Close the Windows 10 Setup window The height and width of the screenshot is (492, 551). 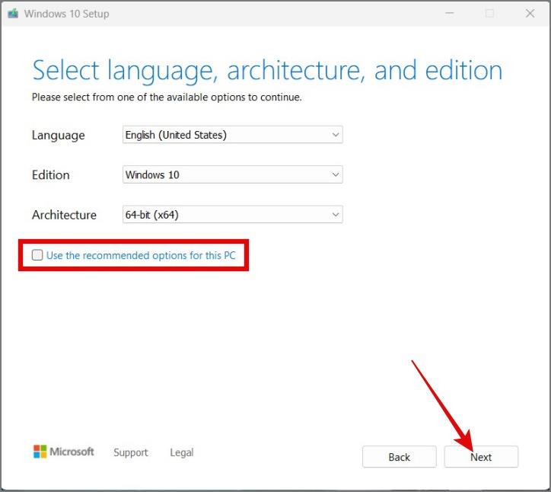click(x=530, y=14)
